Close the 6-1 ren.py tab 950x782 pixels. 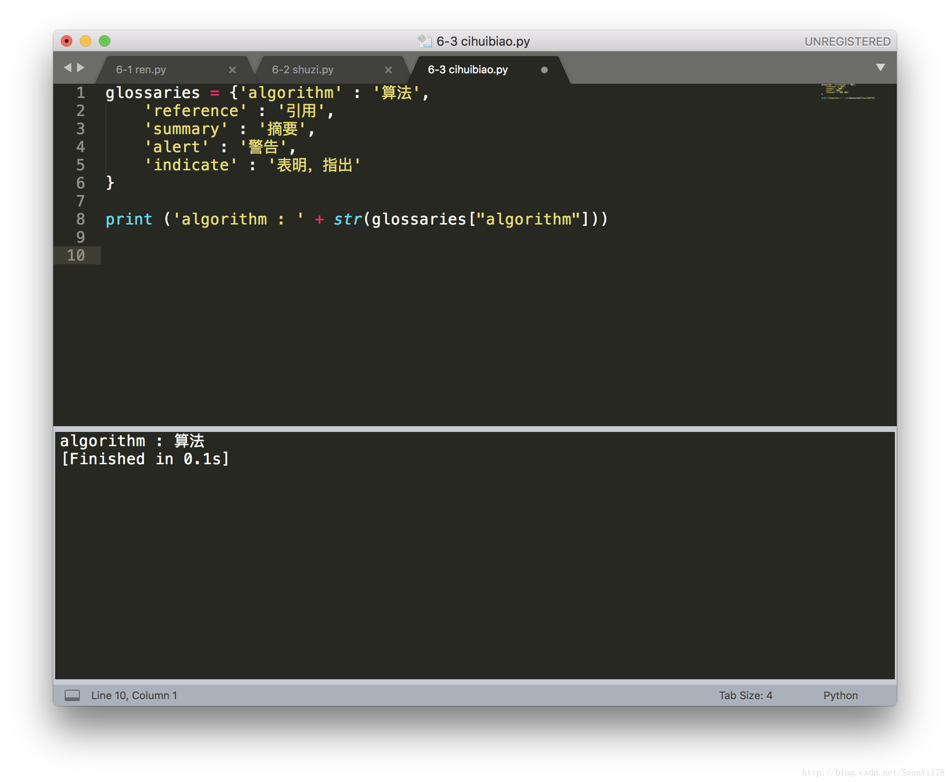click(232, 70)
